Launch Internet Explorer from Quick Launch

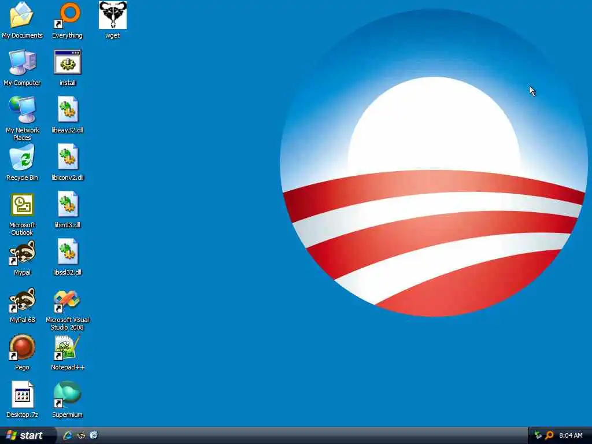point(68,435)
